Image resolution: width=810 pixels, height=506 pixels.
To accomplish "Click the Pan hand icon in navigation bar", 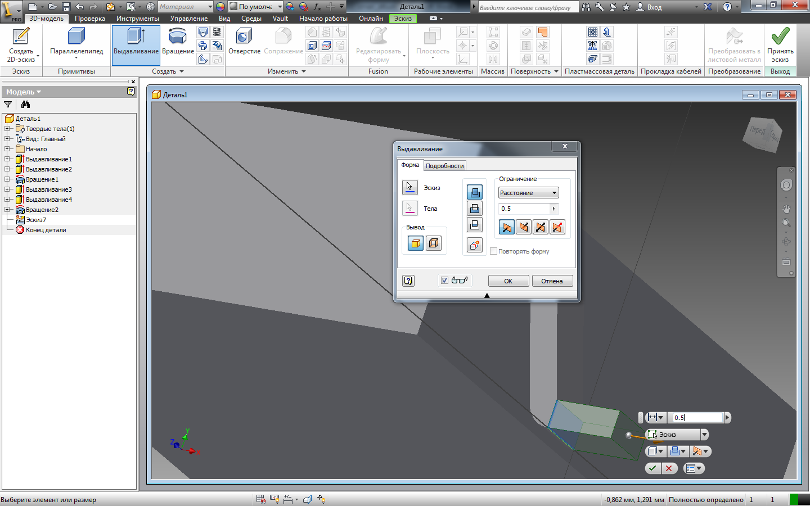I will tap(786, 209).
